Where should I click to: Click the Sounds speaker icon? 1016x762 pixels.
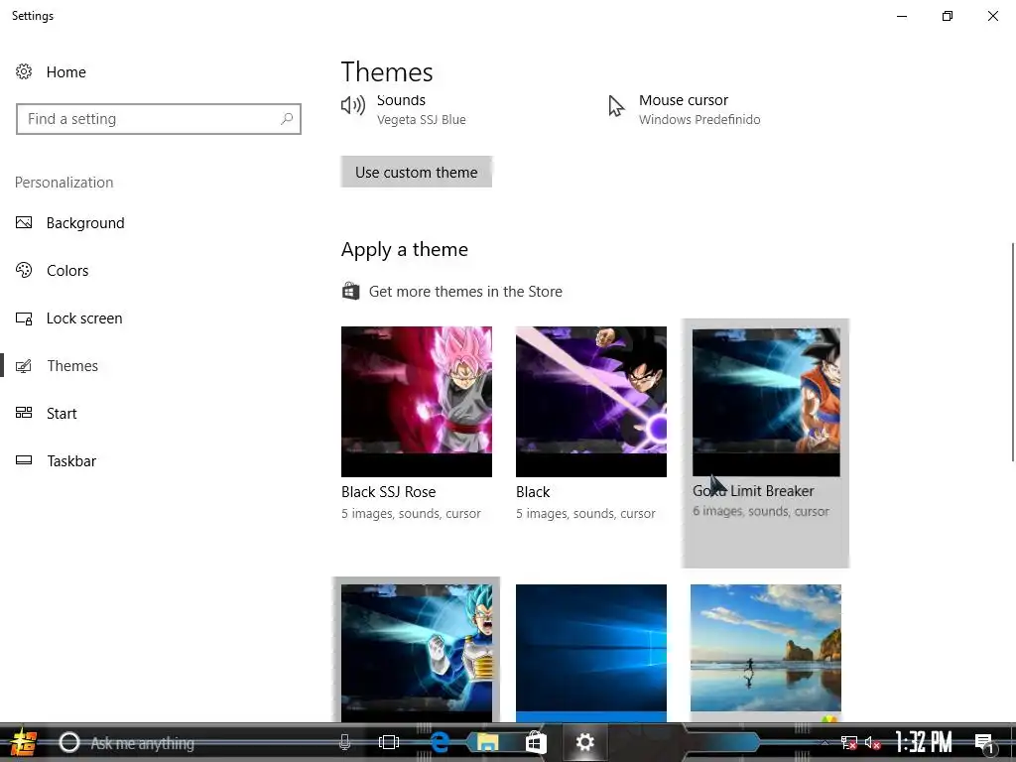click(x=353, y=105)
